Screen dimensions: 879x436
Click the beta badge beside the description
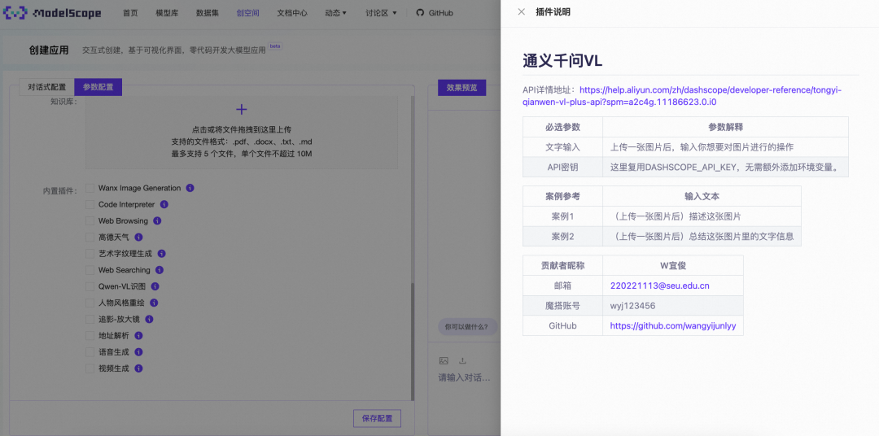click(275, 46)
